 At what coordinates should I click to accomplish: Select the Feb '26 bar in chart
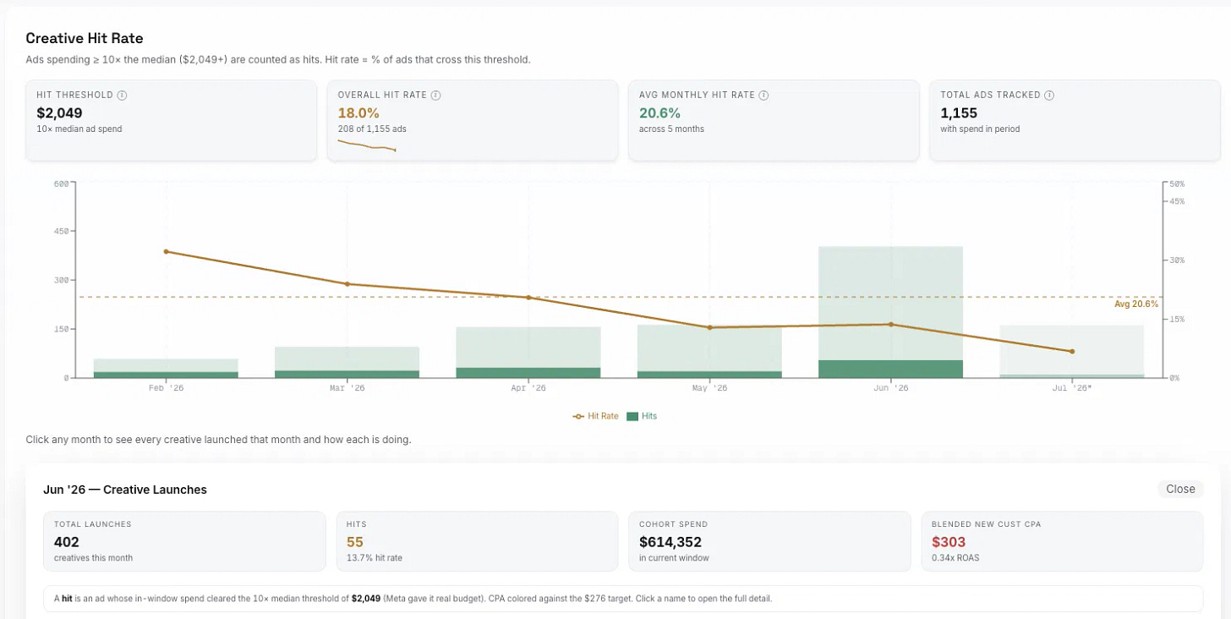[x=166, y=368]
